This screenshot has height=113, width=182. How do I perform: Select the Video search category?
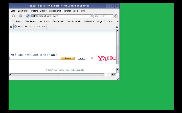28,55
